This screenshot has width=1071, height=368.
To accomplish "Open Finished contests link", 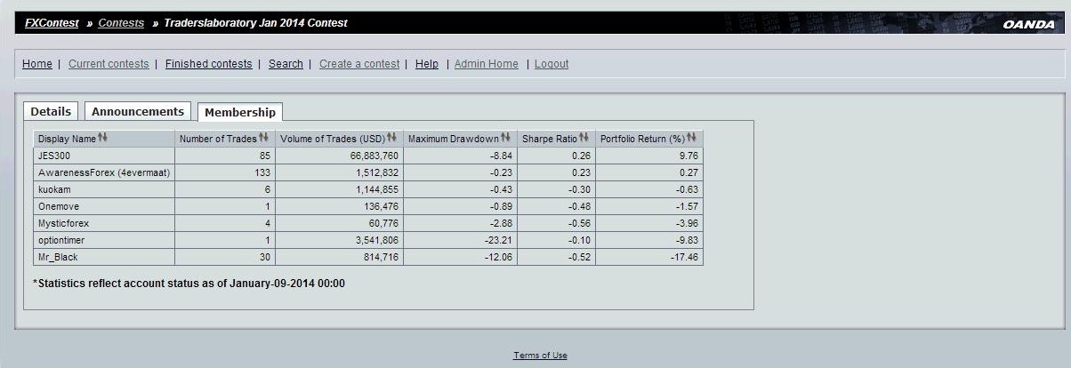I will click(x=209, y=64).
